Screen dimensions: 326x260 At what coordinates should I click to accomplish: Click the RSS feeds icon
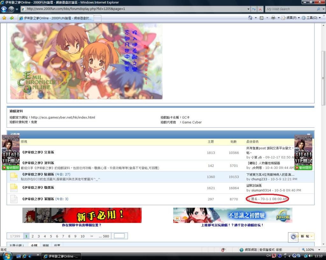coord(261,18)
